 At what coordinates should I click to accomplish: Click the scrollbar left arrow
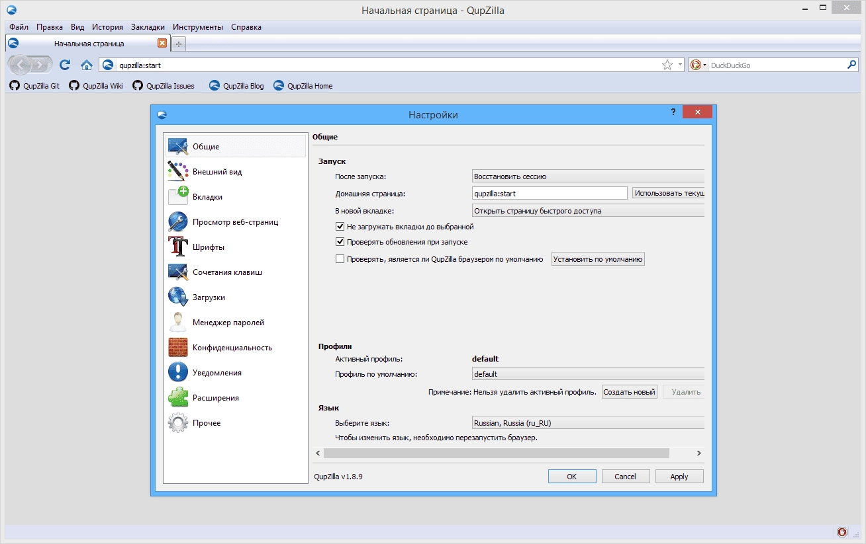(318, 453)
